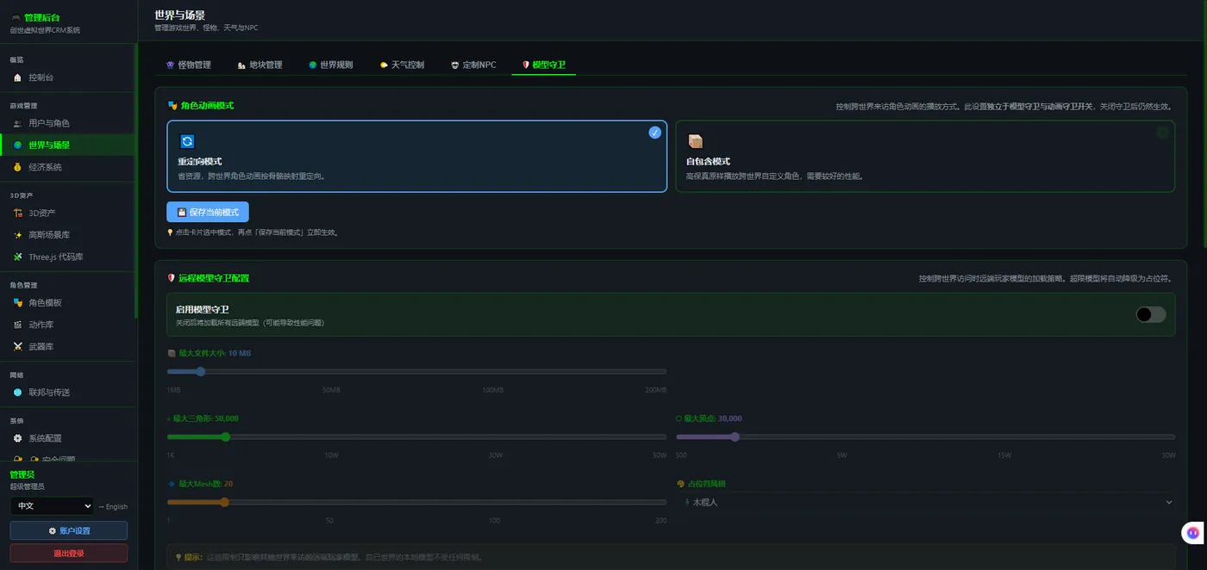Image resolution: width=1207 pixels, height=570 pixels.
Task: Click the 世界与场景 globe icon in sidebar
Action: click(x=17, y=146)
